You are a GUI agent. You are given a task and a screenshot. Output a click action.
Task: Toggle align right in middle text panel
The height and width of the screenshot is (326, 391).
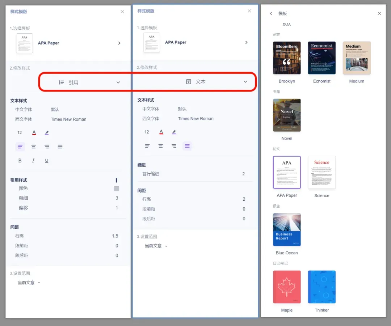pyautogui.click(x=174, y=146)
